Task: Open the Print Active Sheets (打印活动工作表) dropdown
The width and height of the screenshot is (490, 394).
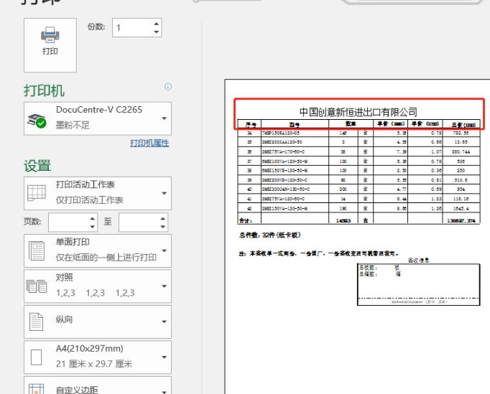Action: tap(98, 193)
